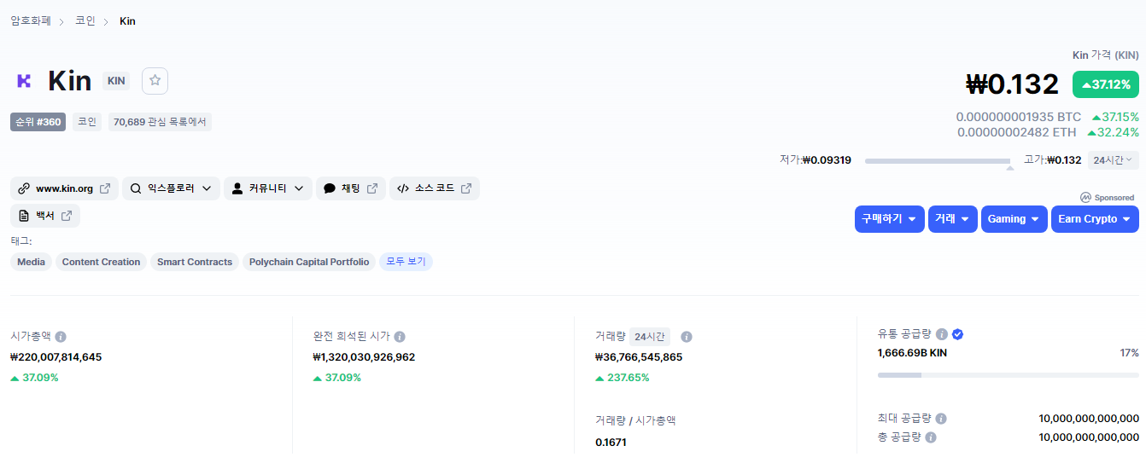Click volume value ₩36,766,545,865
This screenshot has height=463, width=1146.
[x=639, y=357]
